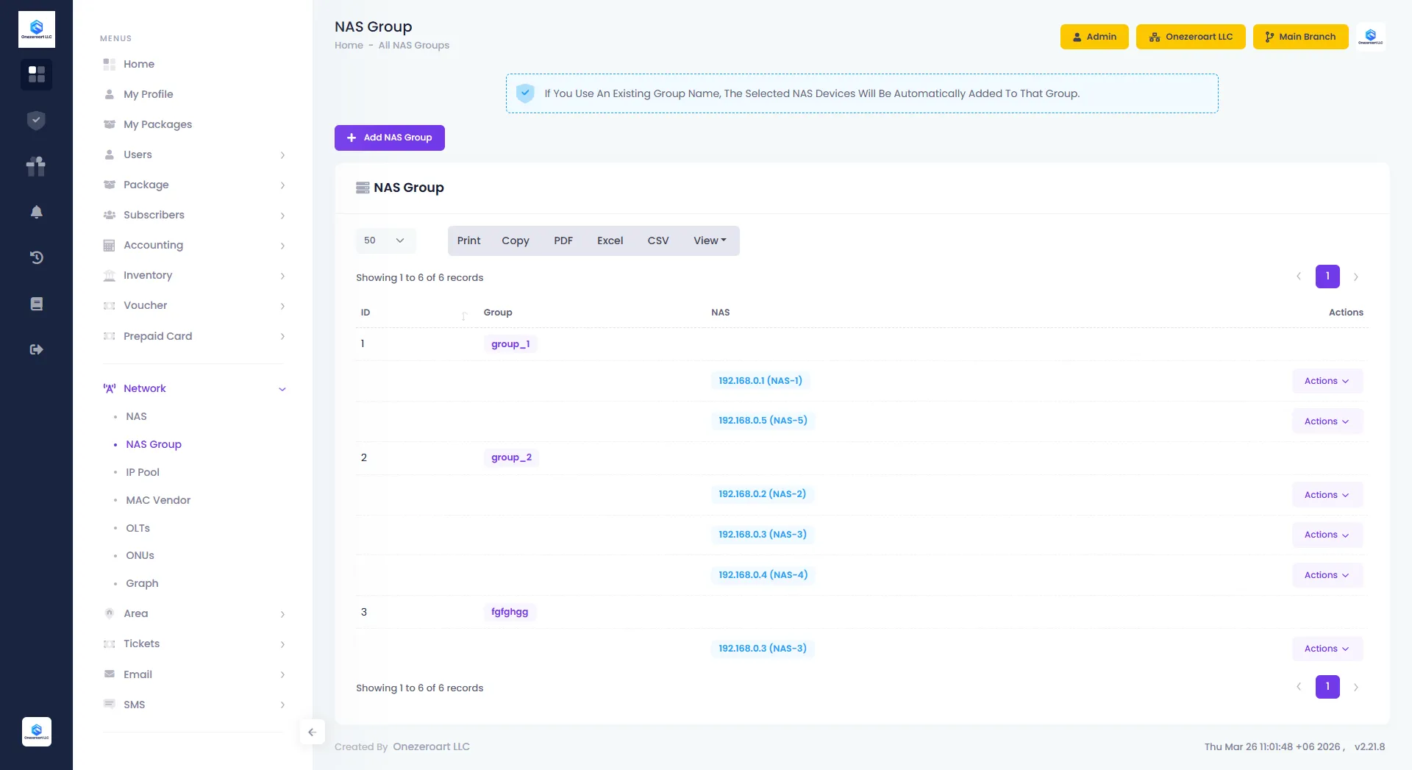Viewport: 1412px width, 770px height.
Task: Open MAC Vendor submenu item
Action: click(158, 500)
